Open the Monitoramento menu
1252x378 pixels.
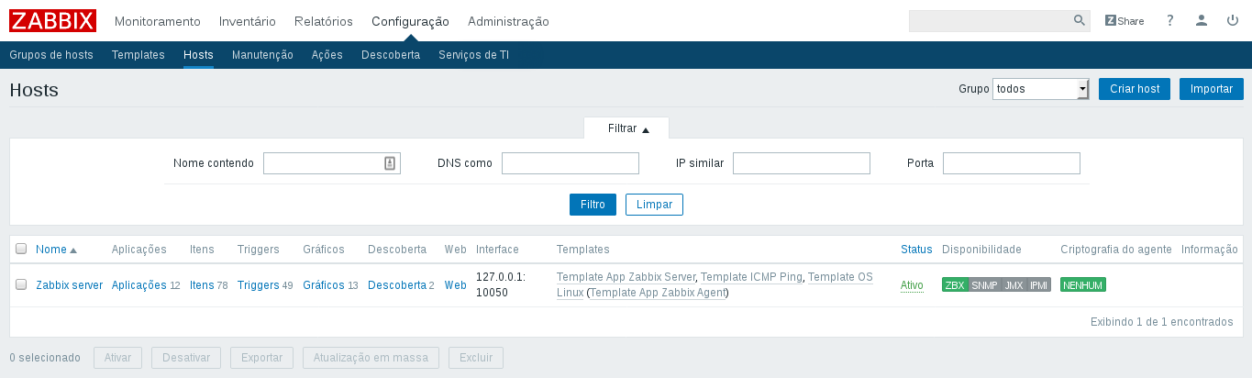click(x=157, y=21)
